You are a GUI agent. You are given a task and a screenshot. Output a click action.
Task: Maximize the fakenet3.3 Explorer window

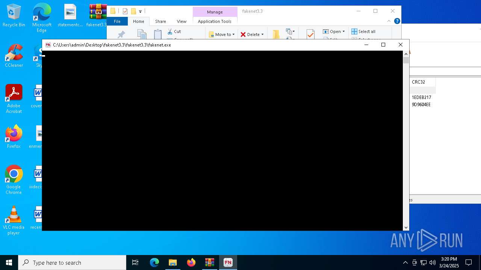tap(375, 11)
